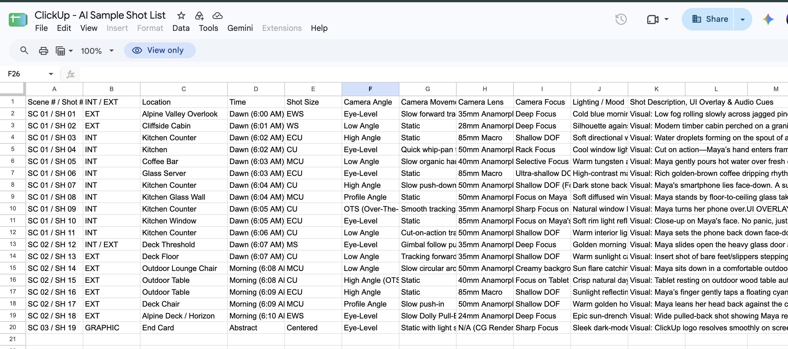Open the File menu
This screenshot has height=349, width=788.
pyautogui.click(x=41, y=28)
